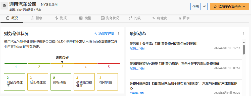Click timestamp 2025年3月31日 12:13

click(227, 48)
